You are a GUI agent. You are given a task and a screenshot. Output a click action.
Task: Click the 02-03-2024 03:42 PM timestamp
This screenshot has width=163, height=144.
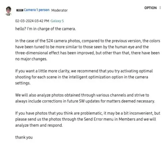(32, 21)
